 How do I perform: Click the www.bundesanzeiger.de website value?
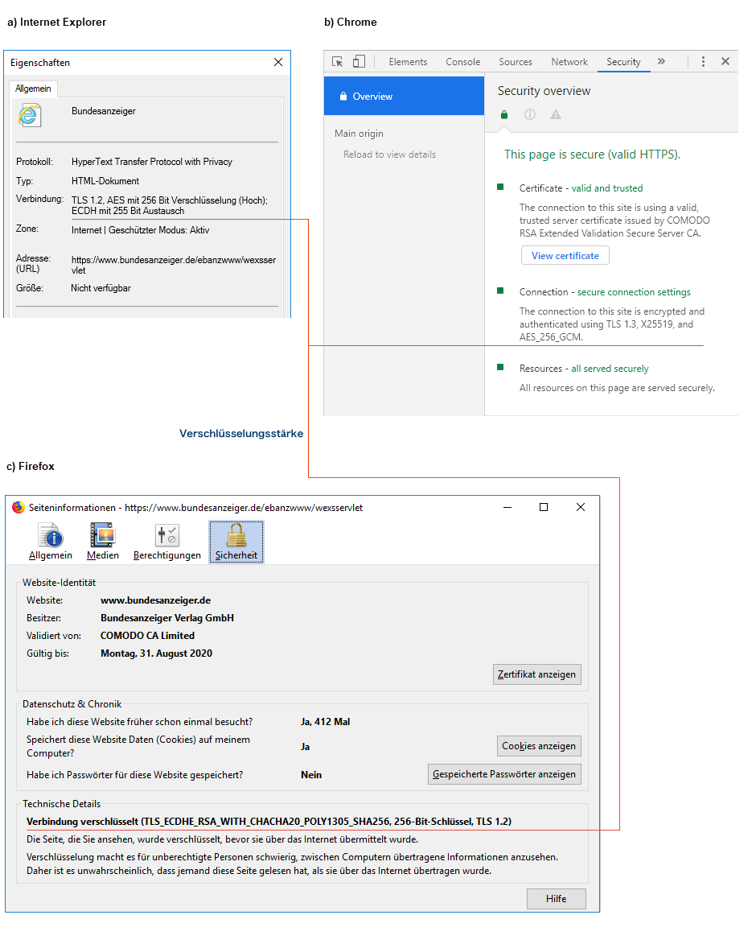[x=156, y=600]
